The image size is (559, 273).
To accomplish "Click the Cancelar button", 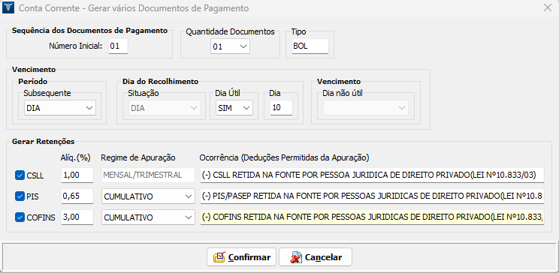I will click(316, 257).
